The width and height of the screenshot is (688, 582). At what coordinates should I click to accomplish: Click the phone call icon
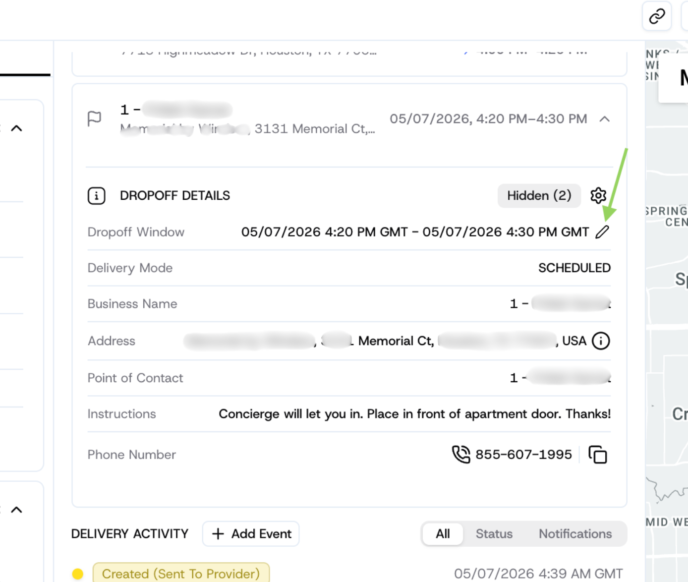[461, 455]
